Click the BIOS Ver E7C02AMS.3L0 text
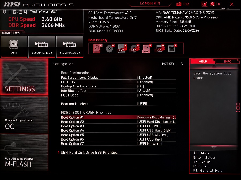Image resolution: width=241 pixels, height=180 pixels. (175, 26)
